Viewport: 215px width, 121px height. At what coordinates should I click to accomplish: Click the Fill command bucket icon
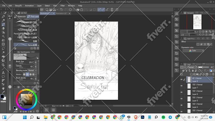[78, 10]
